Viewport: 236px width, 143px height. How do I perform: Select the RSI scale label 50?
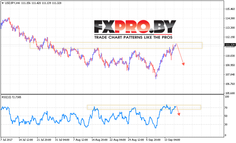(226, 116)
